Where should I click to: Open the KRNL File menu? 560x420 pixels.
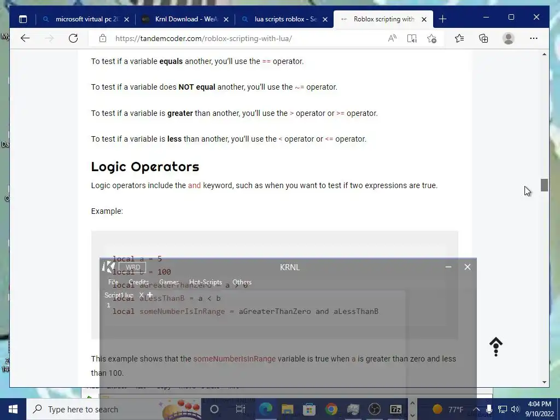point(113,282)
